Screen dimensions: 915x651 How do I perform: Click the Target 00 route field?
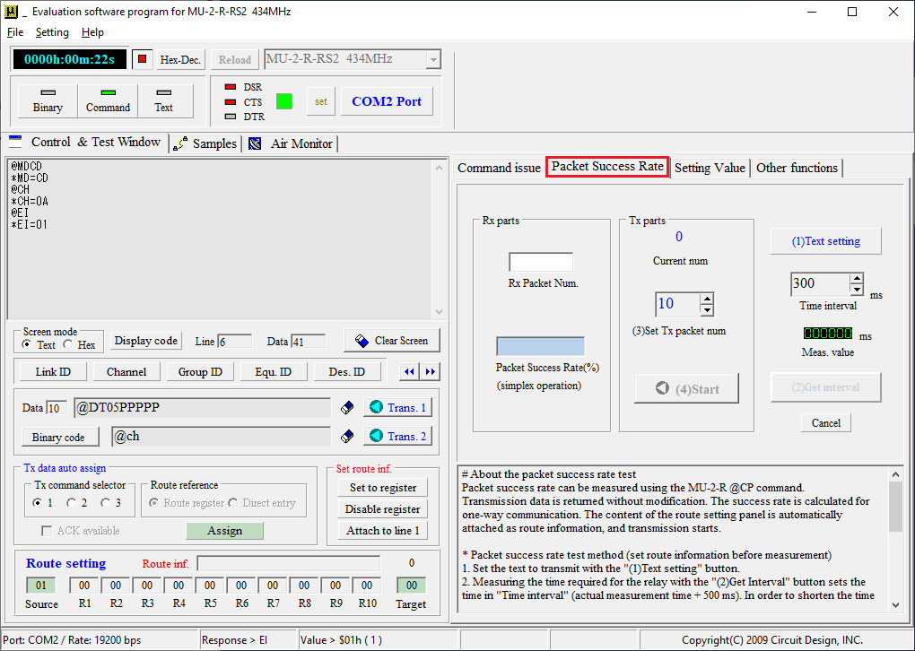(412, 585)
